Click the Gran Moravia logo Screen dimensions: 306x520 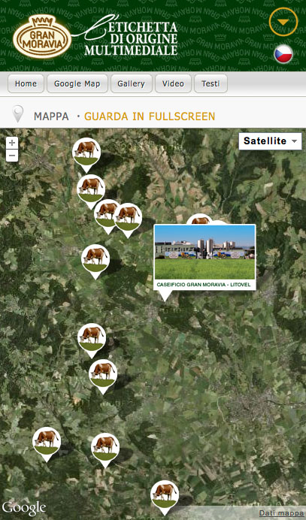click(x=42, y=37)
